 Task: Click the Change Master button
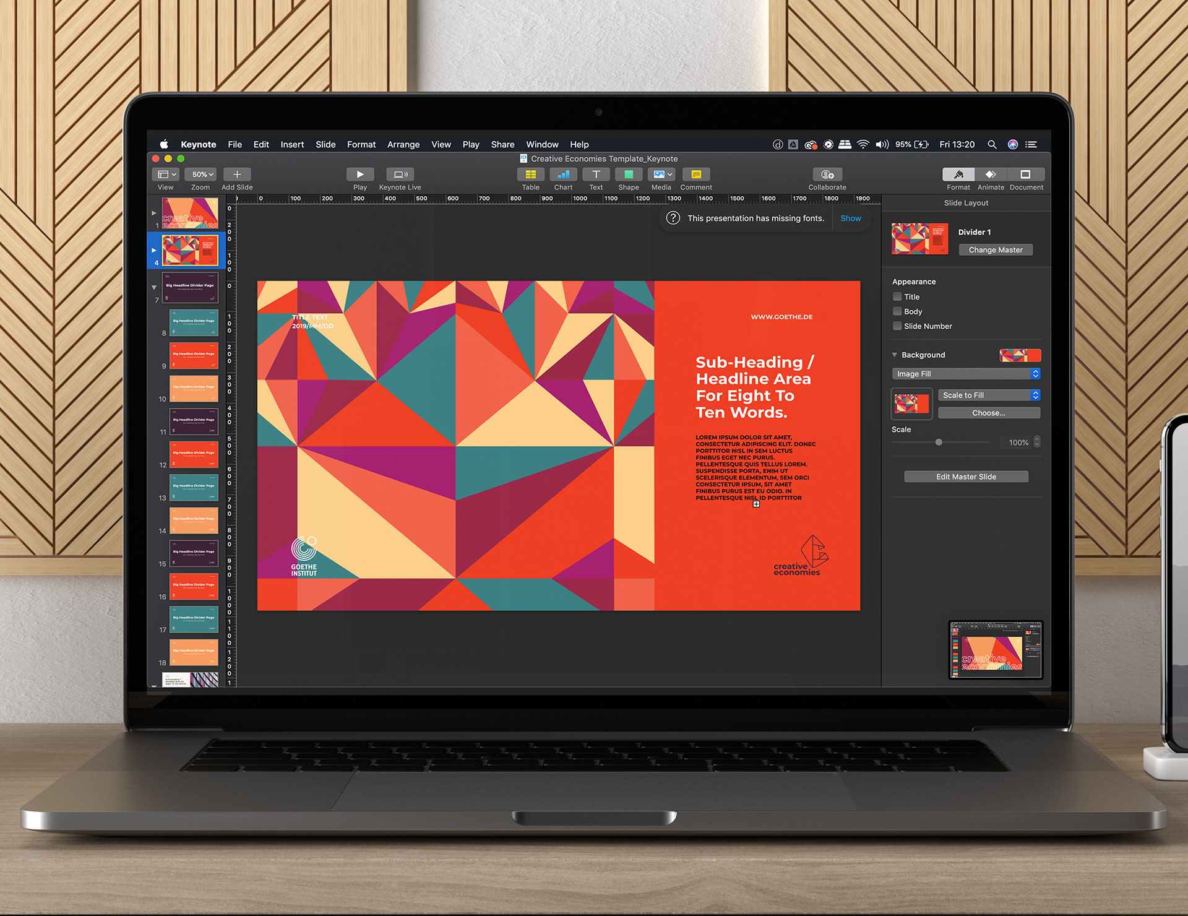coord(996,250)
